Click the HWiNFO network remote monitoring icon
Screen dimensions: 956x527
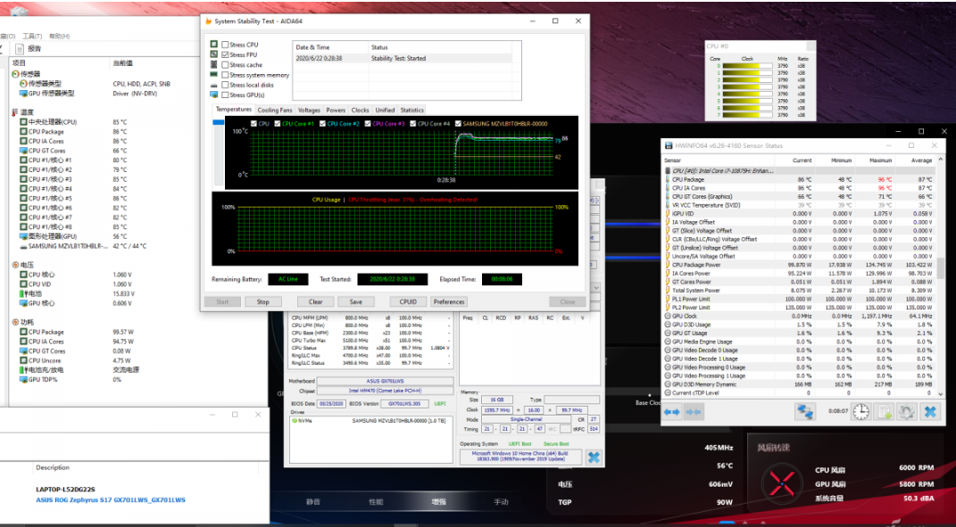tap(806, 412)
